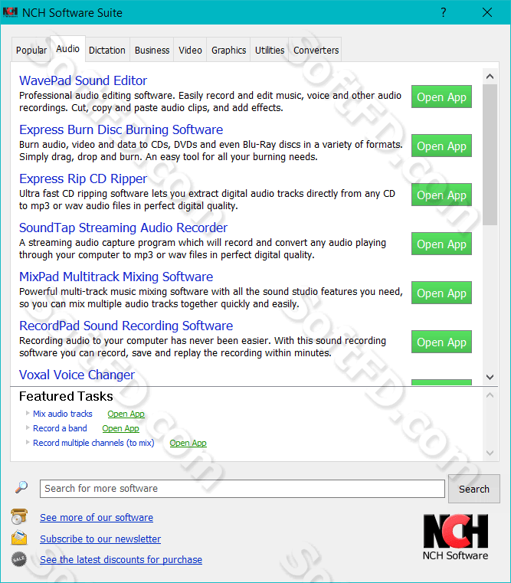Click Subscribe to our newsletter link
This screenshot has width=511, height=583.
coord(100,539)
